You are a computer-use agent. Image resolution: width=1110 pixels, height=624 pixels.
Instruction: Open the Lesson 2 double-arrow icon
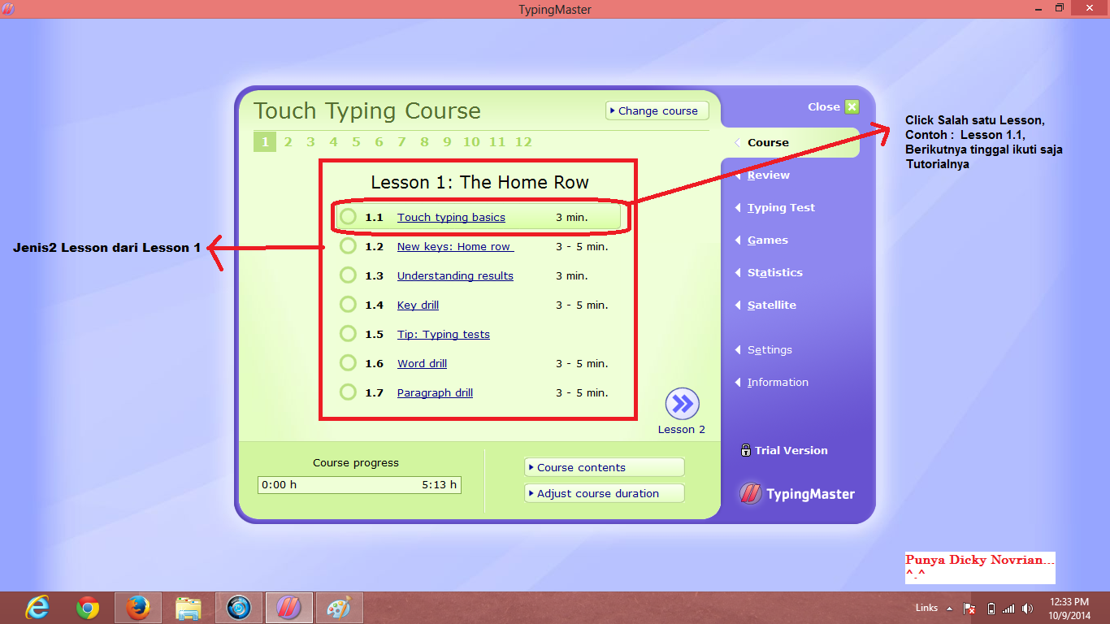tap(681, 404)
